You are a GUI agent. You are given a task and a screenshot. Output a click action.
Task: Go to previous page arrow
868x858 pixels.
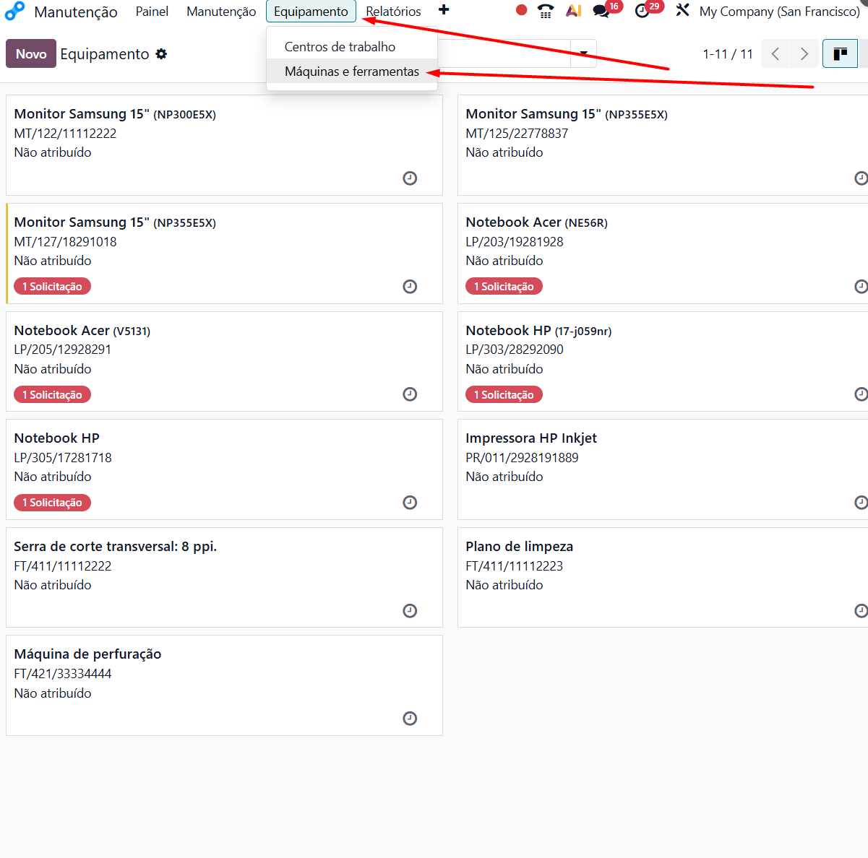775,54
